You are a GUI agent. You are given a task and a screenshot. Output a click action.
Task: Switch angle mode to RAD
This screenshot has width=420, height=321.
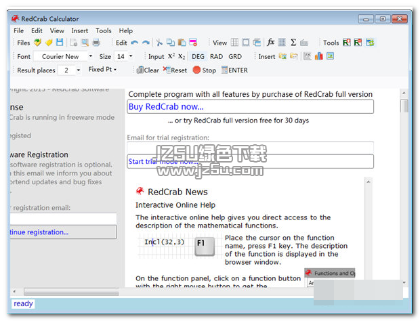pyautogui.click(x=216, y=56)
